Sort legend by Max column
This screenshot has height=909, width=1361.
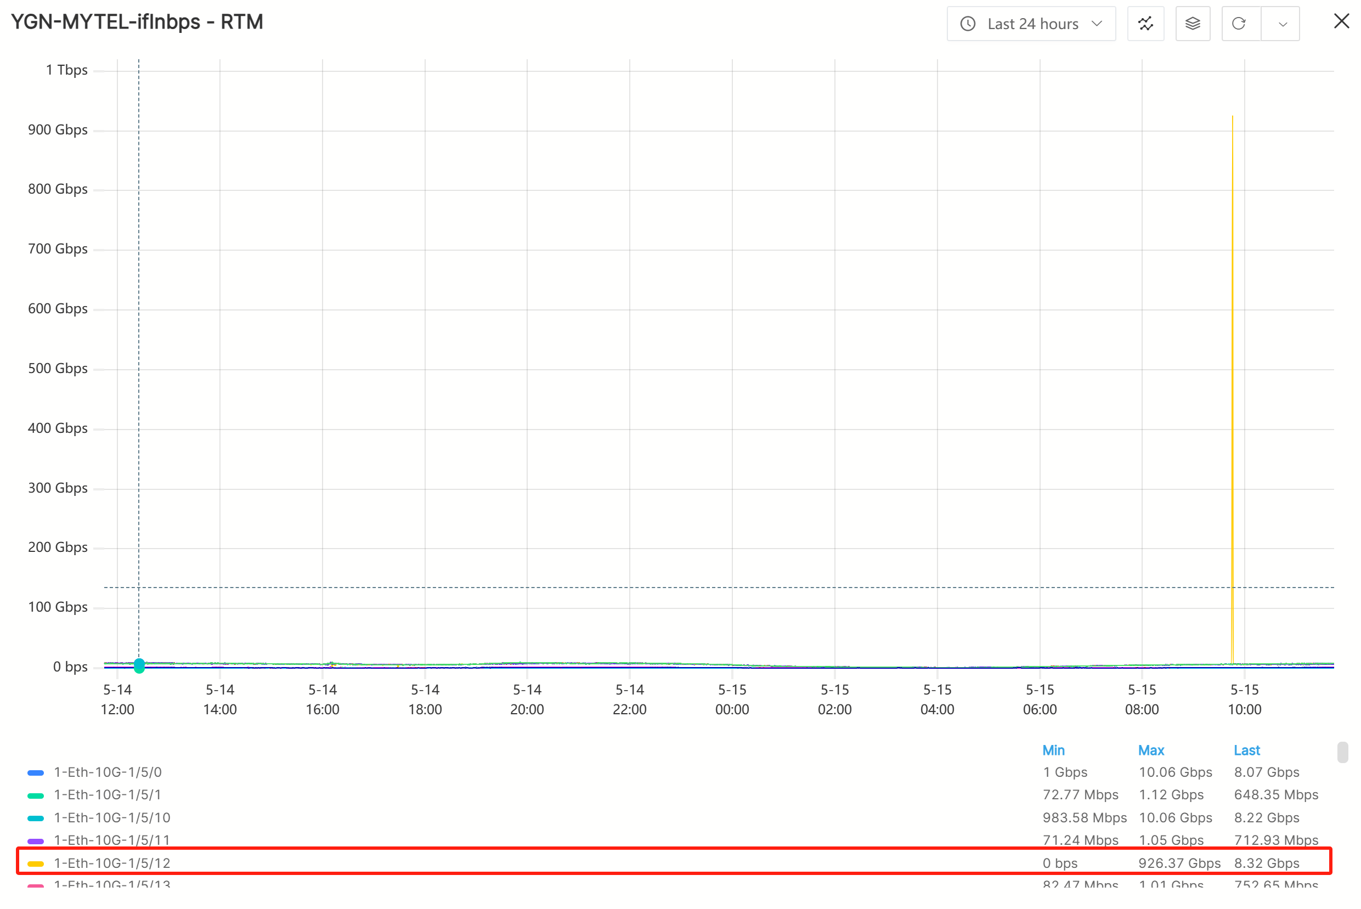coord(1150,750)
